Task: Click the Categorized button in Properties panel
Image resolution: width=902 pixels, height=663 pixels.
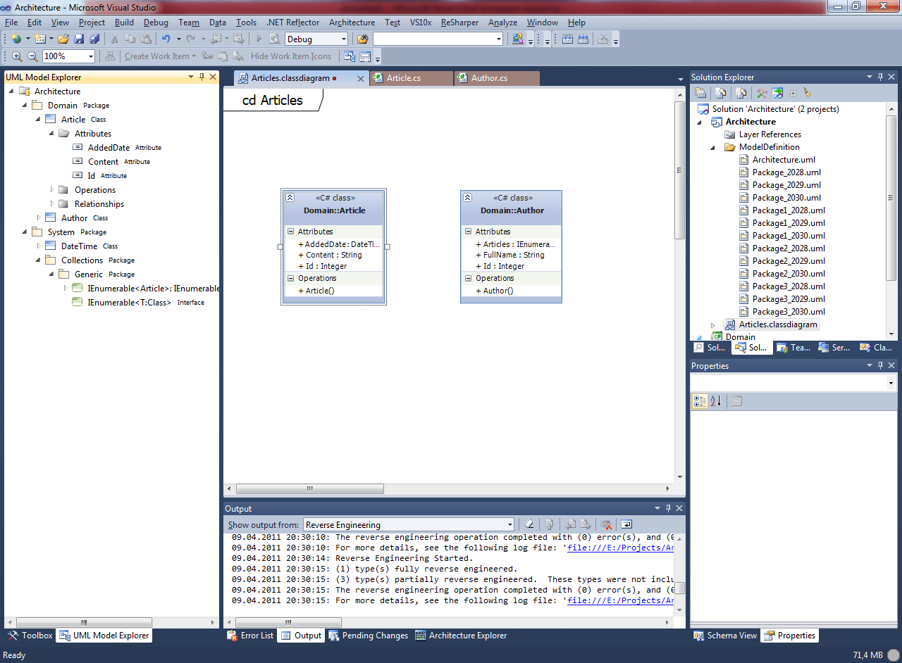Action: point(700,401)
